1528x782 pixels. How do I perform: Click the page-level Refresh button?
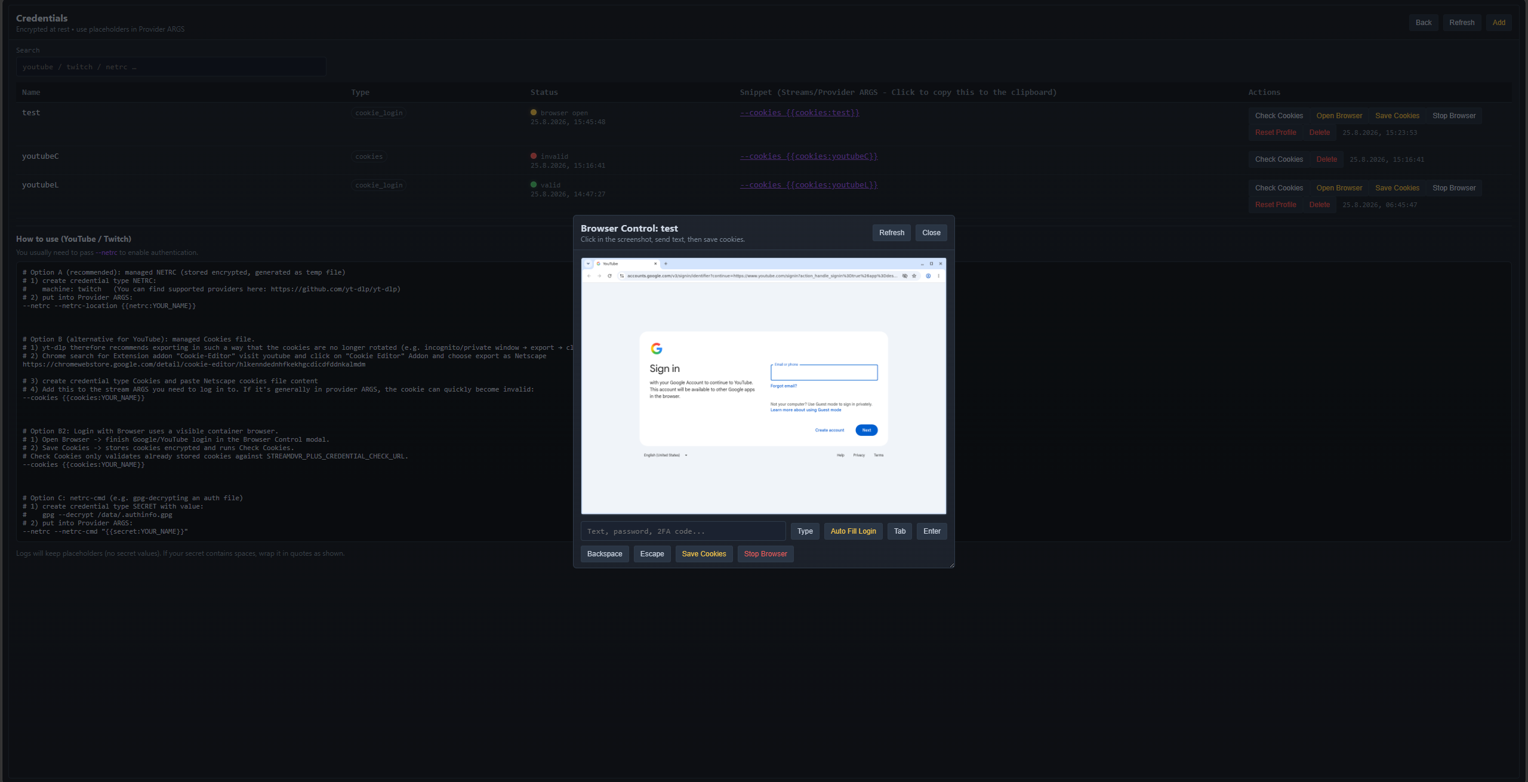pyautogui.click(x=1462, y=23)
